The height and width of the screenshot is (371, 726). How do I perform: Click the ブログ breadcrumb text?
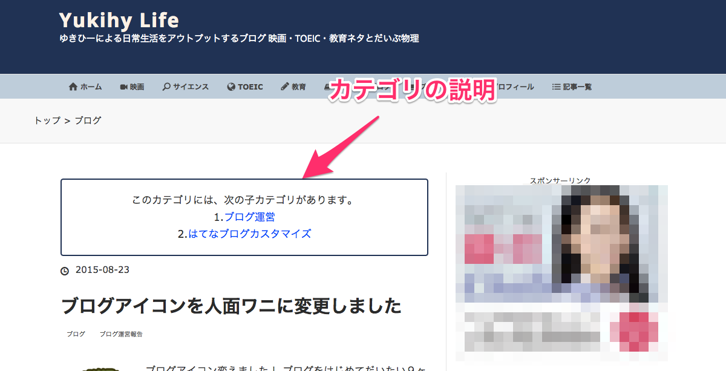coord(88,120)
